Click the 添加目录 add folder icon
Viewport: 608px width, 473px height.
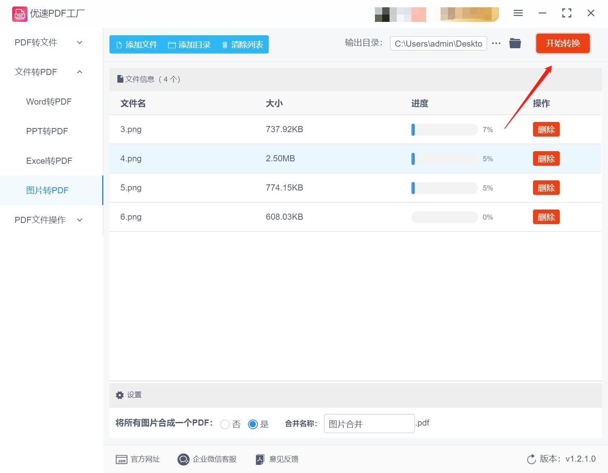click(172, 45)
